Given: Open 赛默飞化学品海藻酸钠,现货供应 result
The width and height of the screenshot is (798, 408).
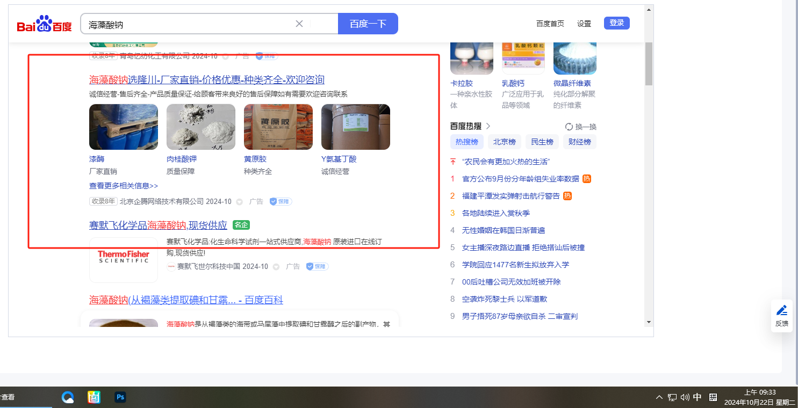Looking at the screenshot, I should pyautogui.click(x=158, y=225).
